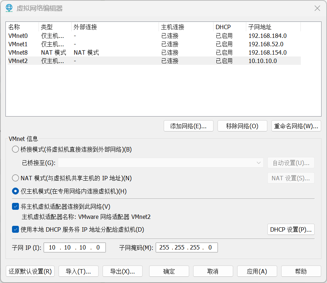
Task: Click the 子网 IP input field
Action: (x=75, y=248)
